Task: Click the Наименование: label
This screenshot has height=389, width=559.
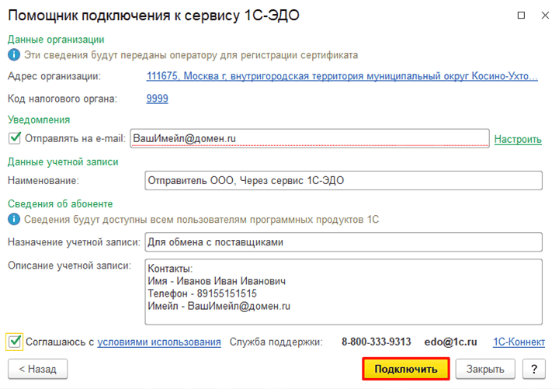Action: (x=43, y=180)
